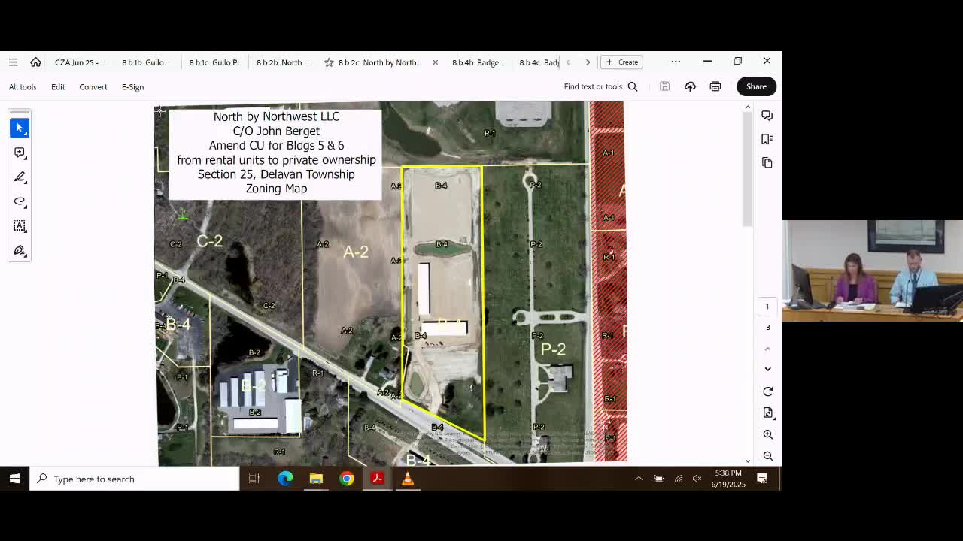The height and width of the screenshot is (541, 963).
Task: Open VLC cone icon on the taskbar
Action: pos(407,479)
